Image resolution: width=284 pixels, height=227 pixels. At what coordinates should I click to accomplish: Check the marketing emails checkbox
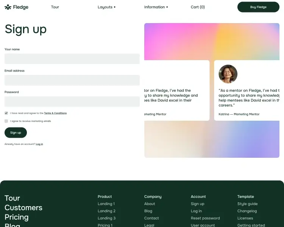6,121
